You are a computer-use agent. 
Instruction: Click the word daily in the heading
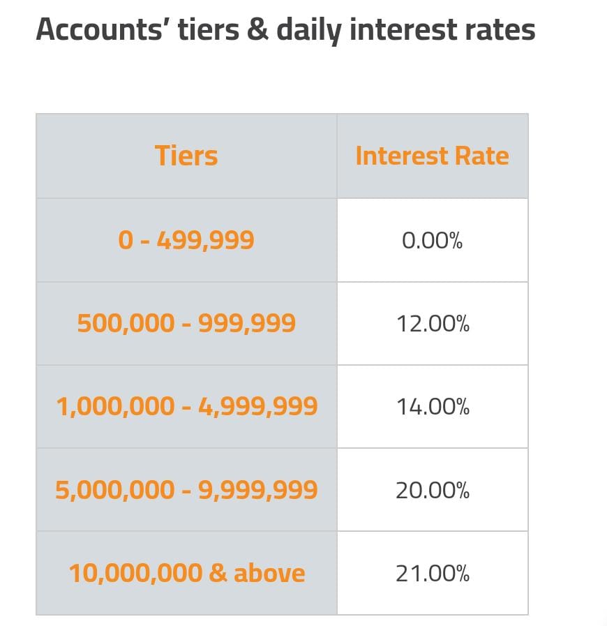[315, 31]
